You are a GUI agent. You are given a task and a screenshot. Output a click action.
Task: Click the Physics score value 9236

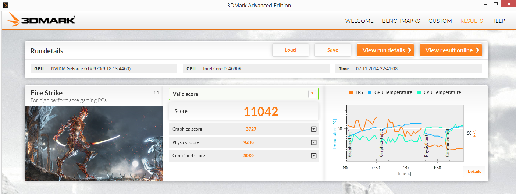tap(249, 142)
